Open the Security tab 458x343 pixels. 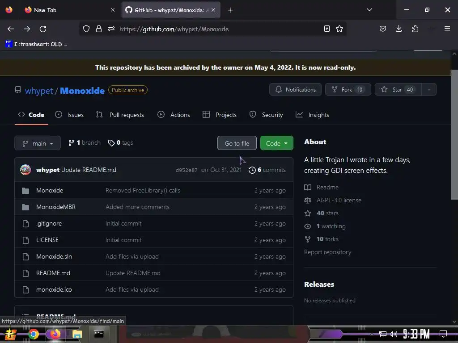pyautogui.click(x=266, y=115)
